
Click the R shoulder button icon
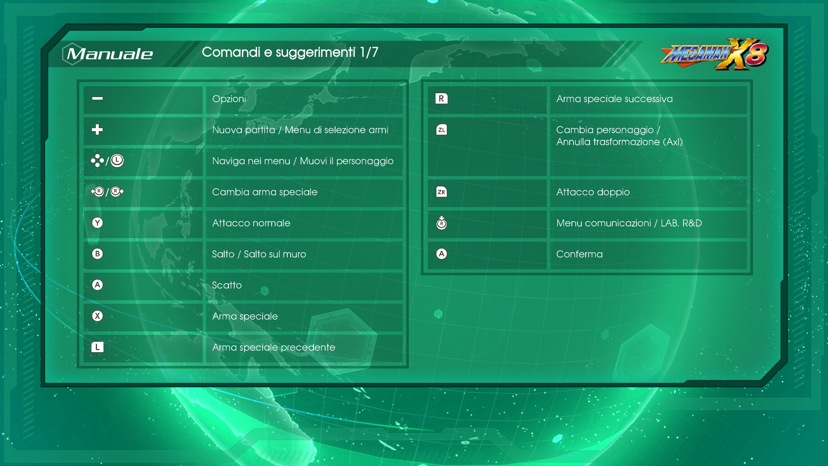coord(441,98)
